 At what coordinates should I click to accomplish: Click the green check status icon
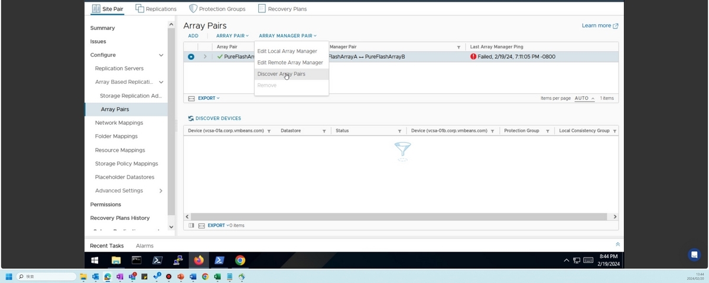220,57
